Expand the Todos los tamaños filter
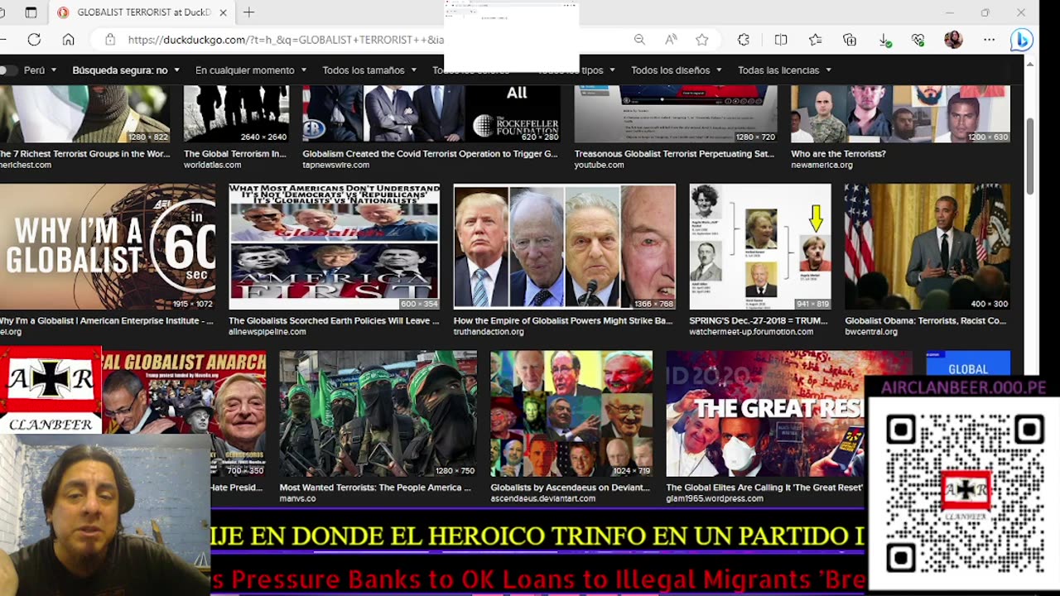Image resolution: width=1060 pixels, height=596 pixels. tap(369, 70)
